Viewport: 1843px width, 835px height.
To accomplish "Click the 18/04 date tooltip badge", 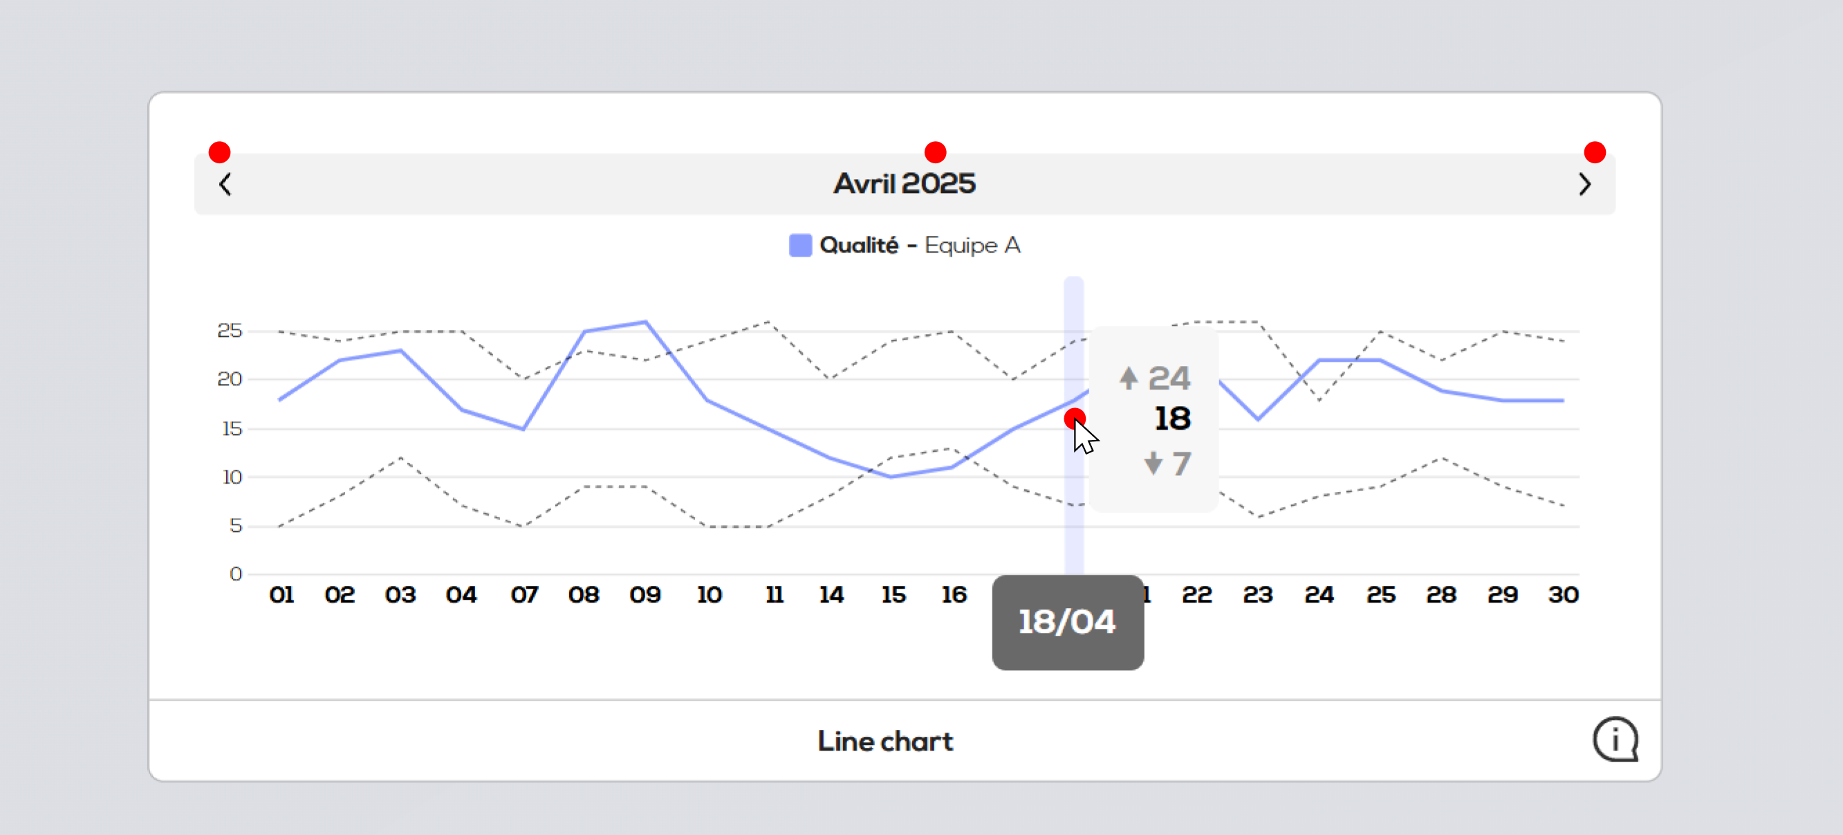I will coord(1068,622).
